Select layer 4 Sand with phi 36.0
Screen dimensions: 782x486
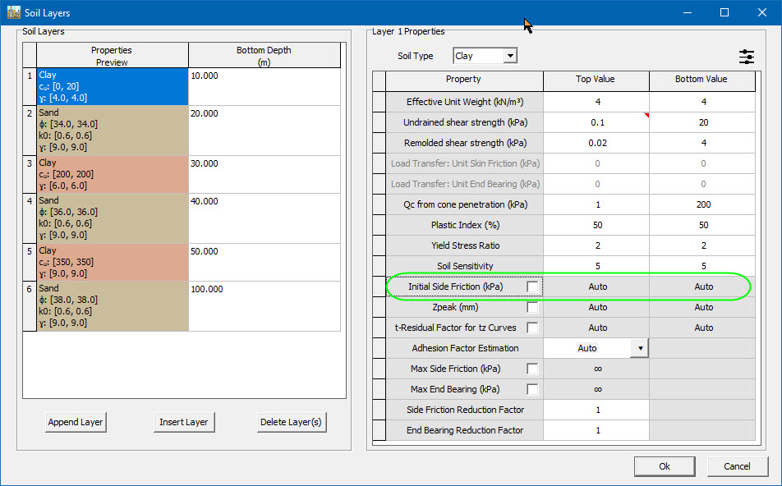pos(113,218)
